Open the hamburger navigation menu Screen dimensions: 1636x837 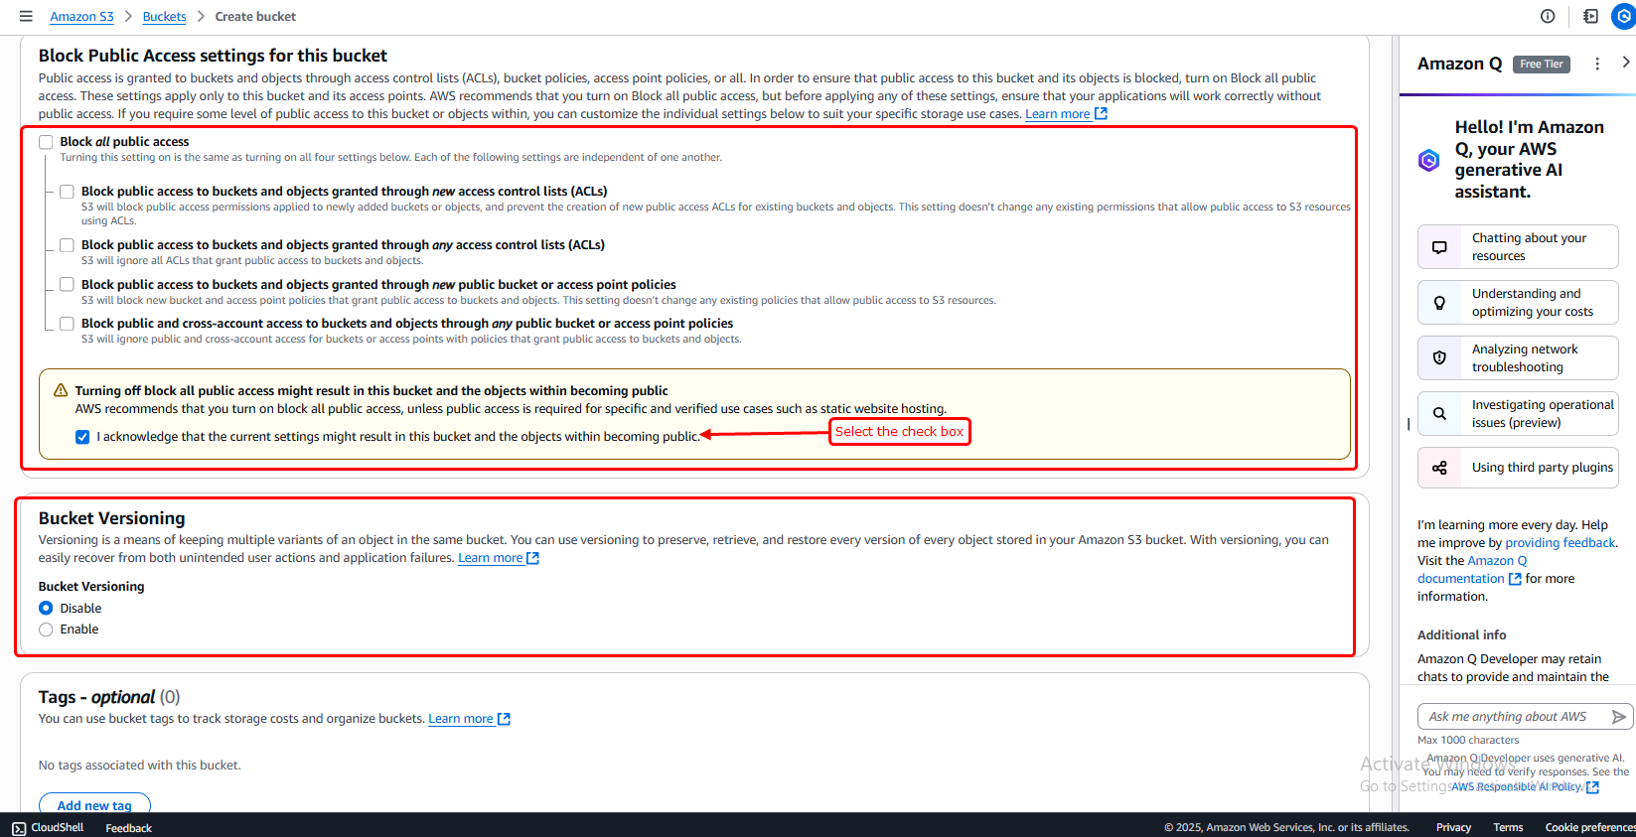coord(26,16)
